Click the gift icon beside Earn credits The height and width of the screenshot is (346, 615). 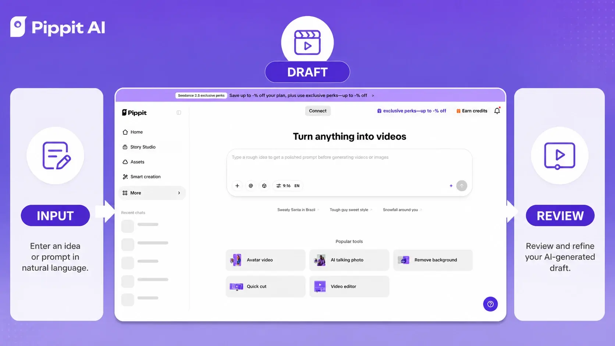458,111
